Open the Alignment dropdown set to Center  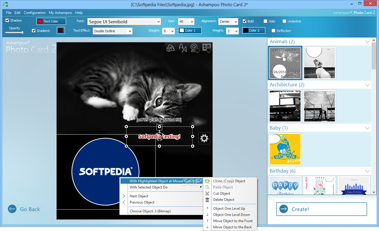click(228, 22)
